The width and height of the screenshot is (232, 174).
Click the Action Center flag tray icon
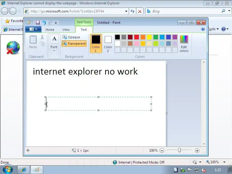(189, 170)
